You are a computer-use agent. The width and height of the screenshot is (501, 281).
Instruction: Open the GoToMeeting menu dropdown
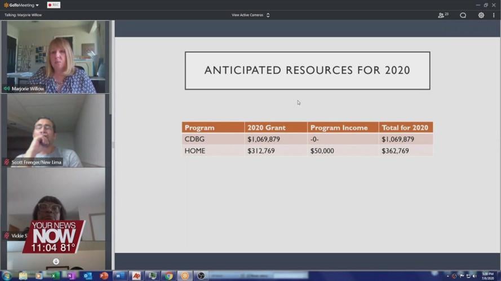tap(21, 5)
